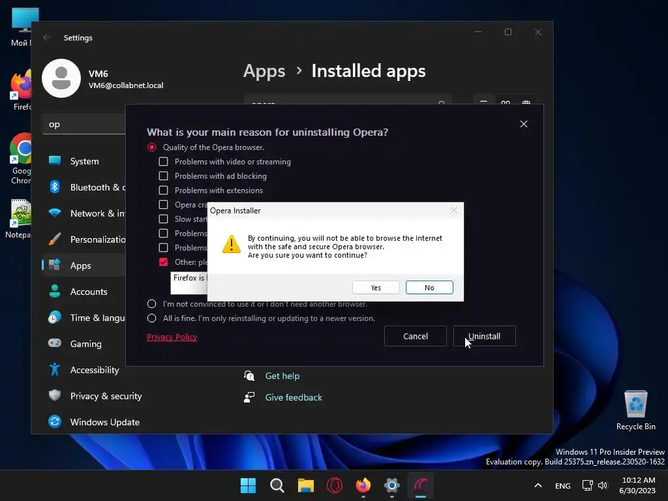
Task: Open the Get help link
Action: point(282,376)
